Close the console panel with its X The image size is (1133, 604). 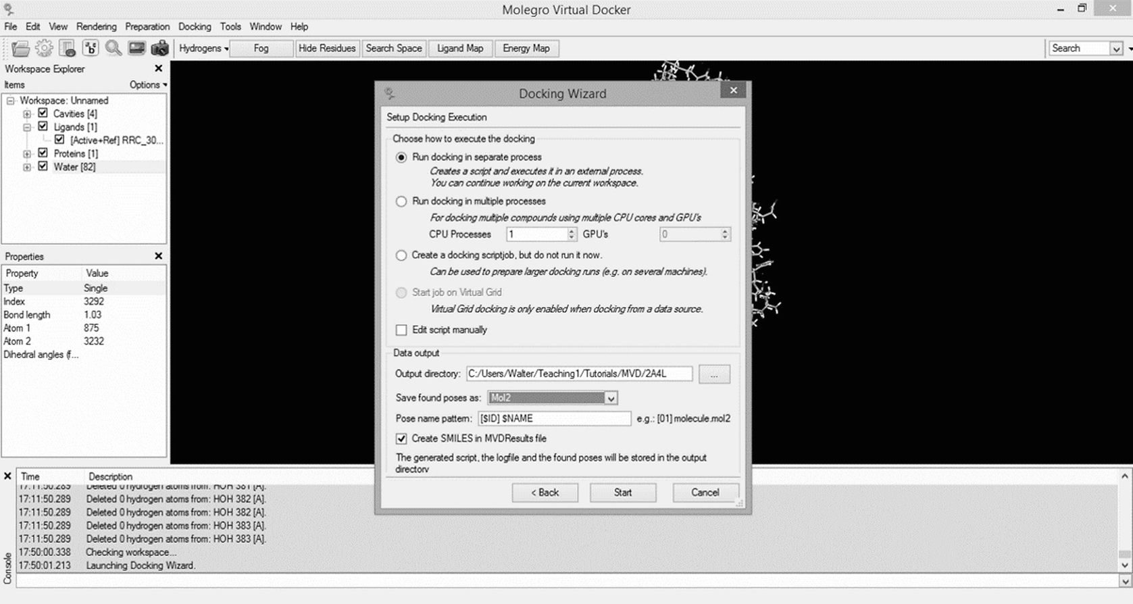(x=7, y=476)
